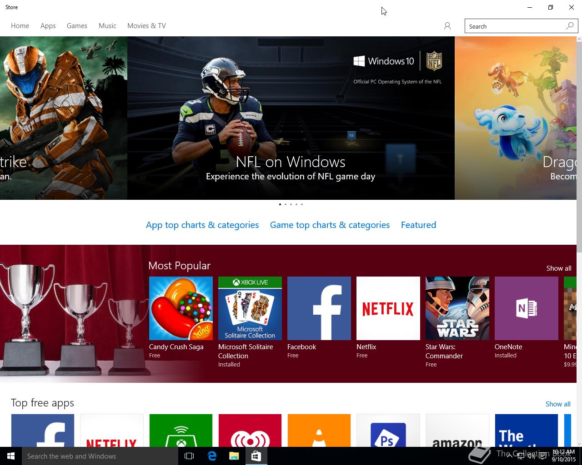This screenshot has height=465, width=582.
Task: Open Microsoft Solitaire Collection tile
Action: (x=250, y=308)
